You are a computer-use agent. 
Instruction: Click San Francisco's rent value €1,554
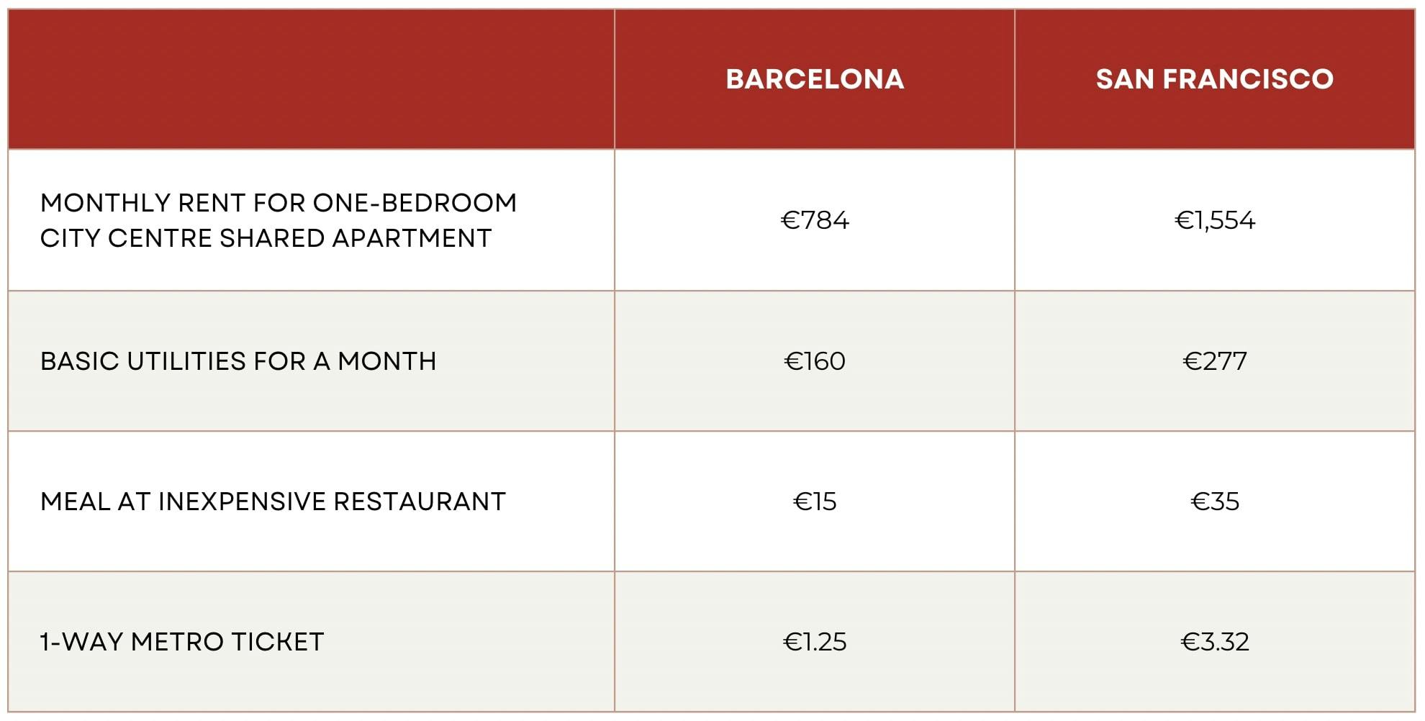pos(1214,220)
